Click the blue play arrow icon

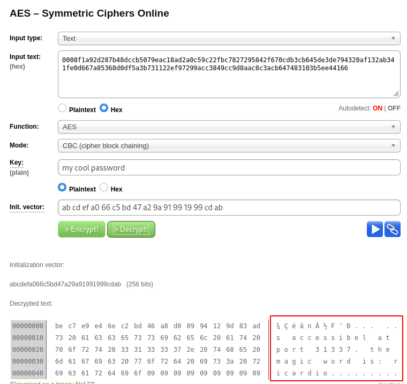tap(375, 229)
